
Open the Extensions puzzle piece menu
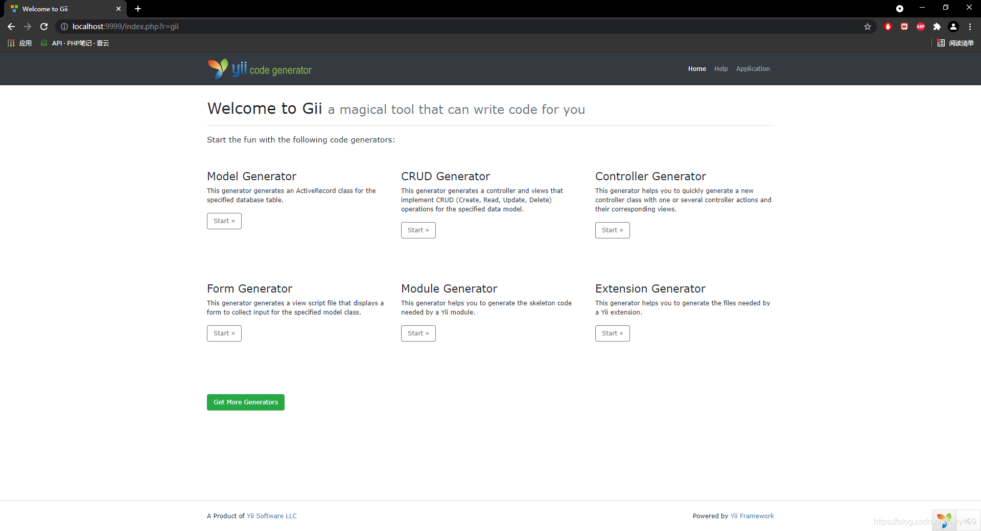937,27
